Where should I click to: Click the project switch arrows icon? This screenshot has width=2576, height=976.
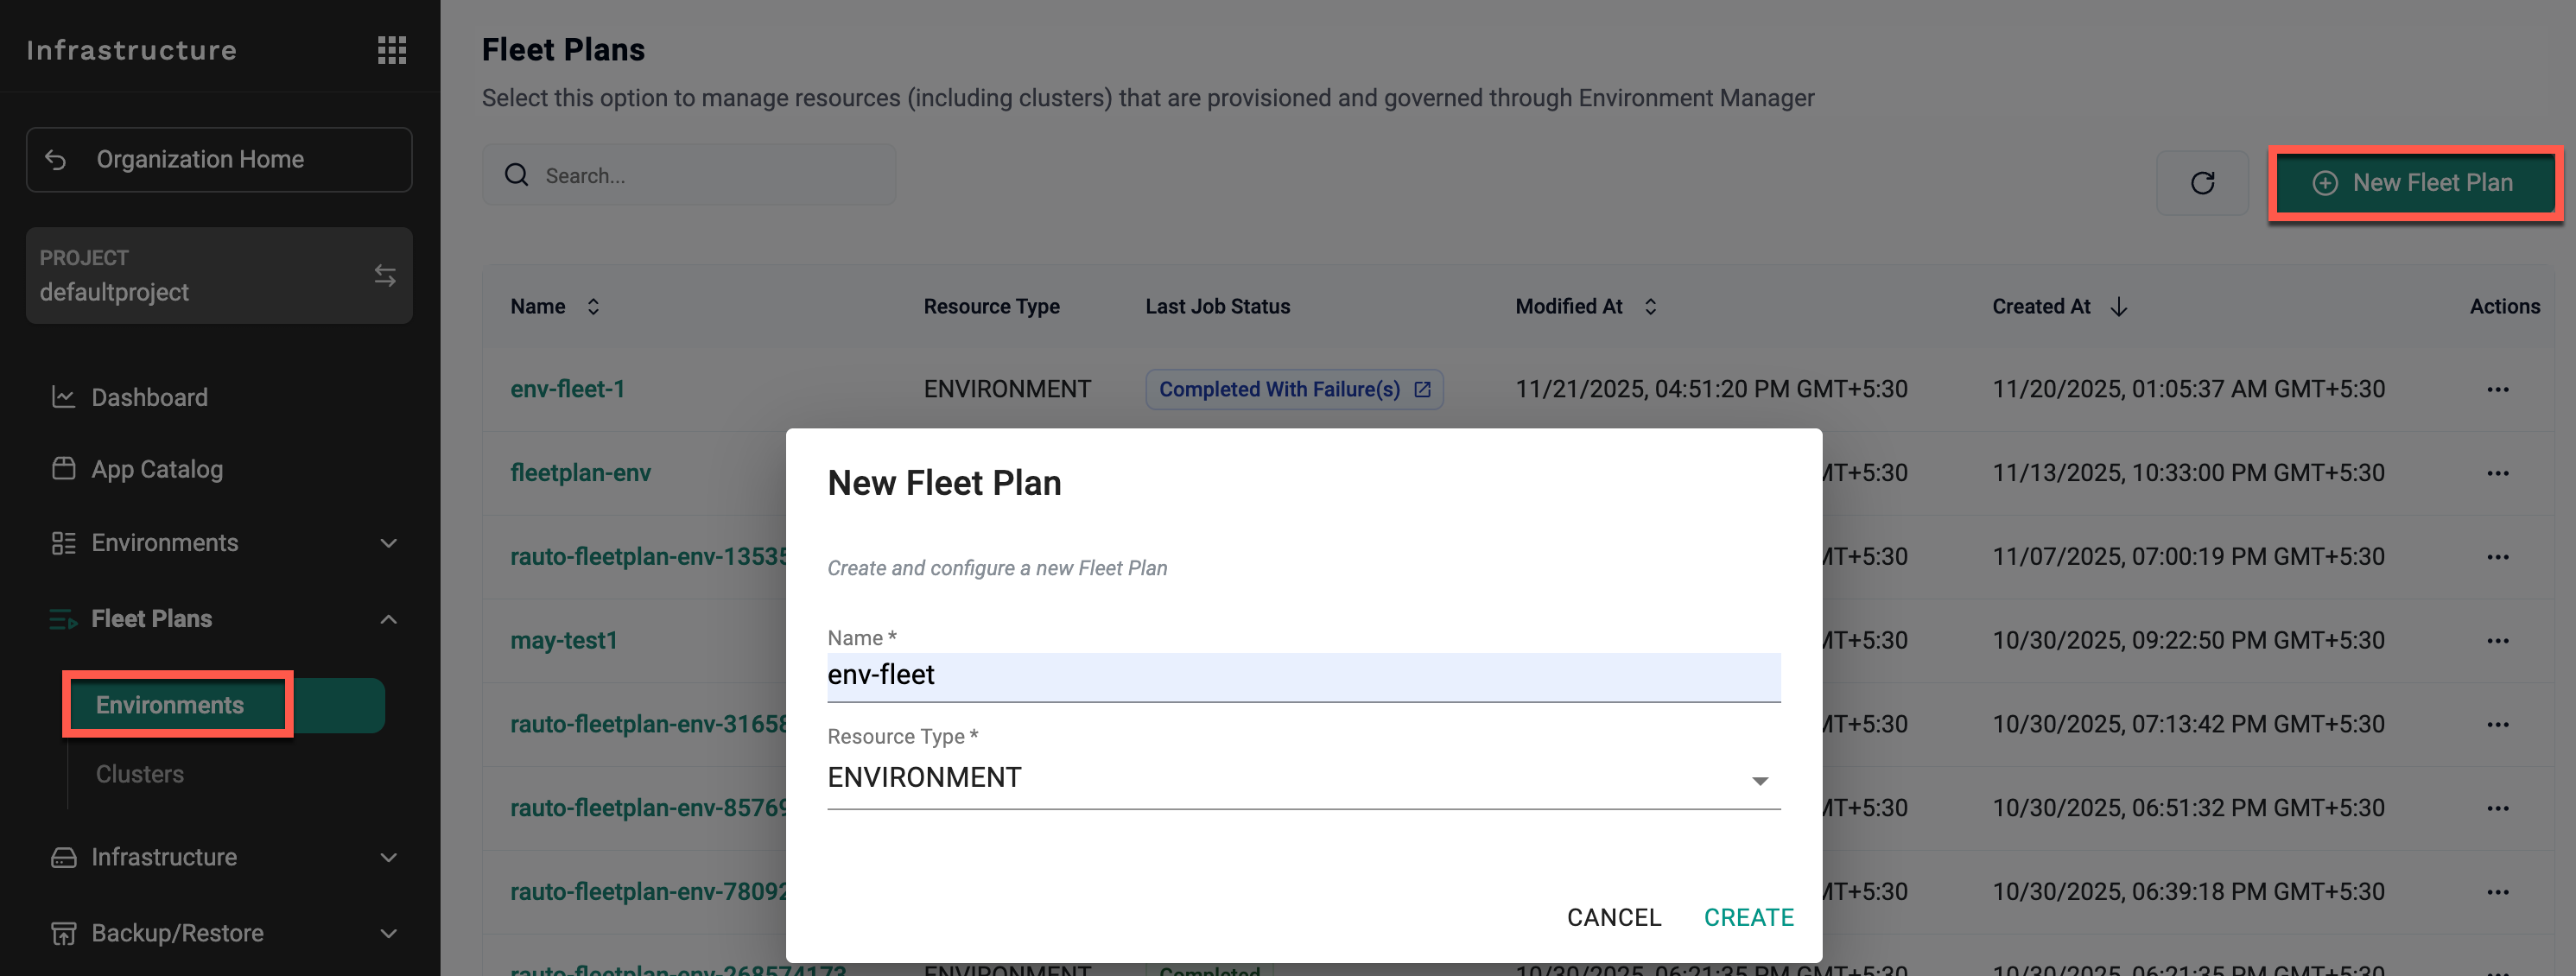[x=385, y=275]
